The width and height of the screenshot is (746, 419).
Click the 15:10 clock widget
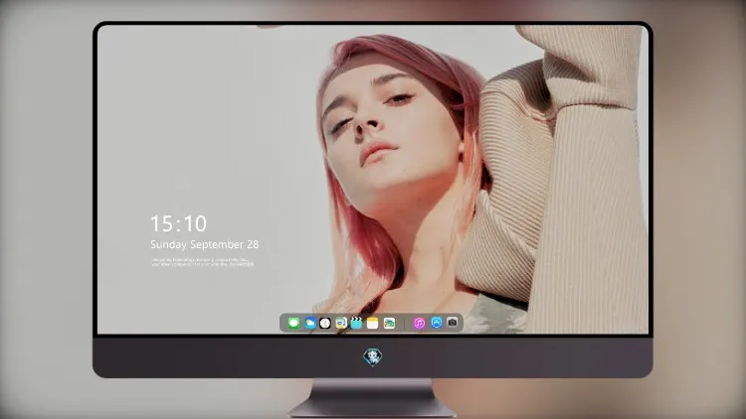tap(178, 223)
